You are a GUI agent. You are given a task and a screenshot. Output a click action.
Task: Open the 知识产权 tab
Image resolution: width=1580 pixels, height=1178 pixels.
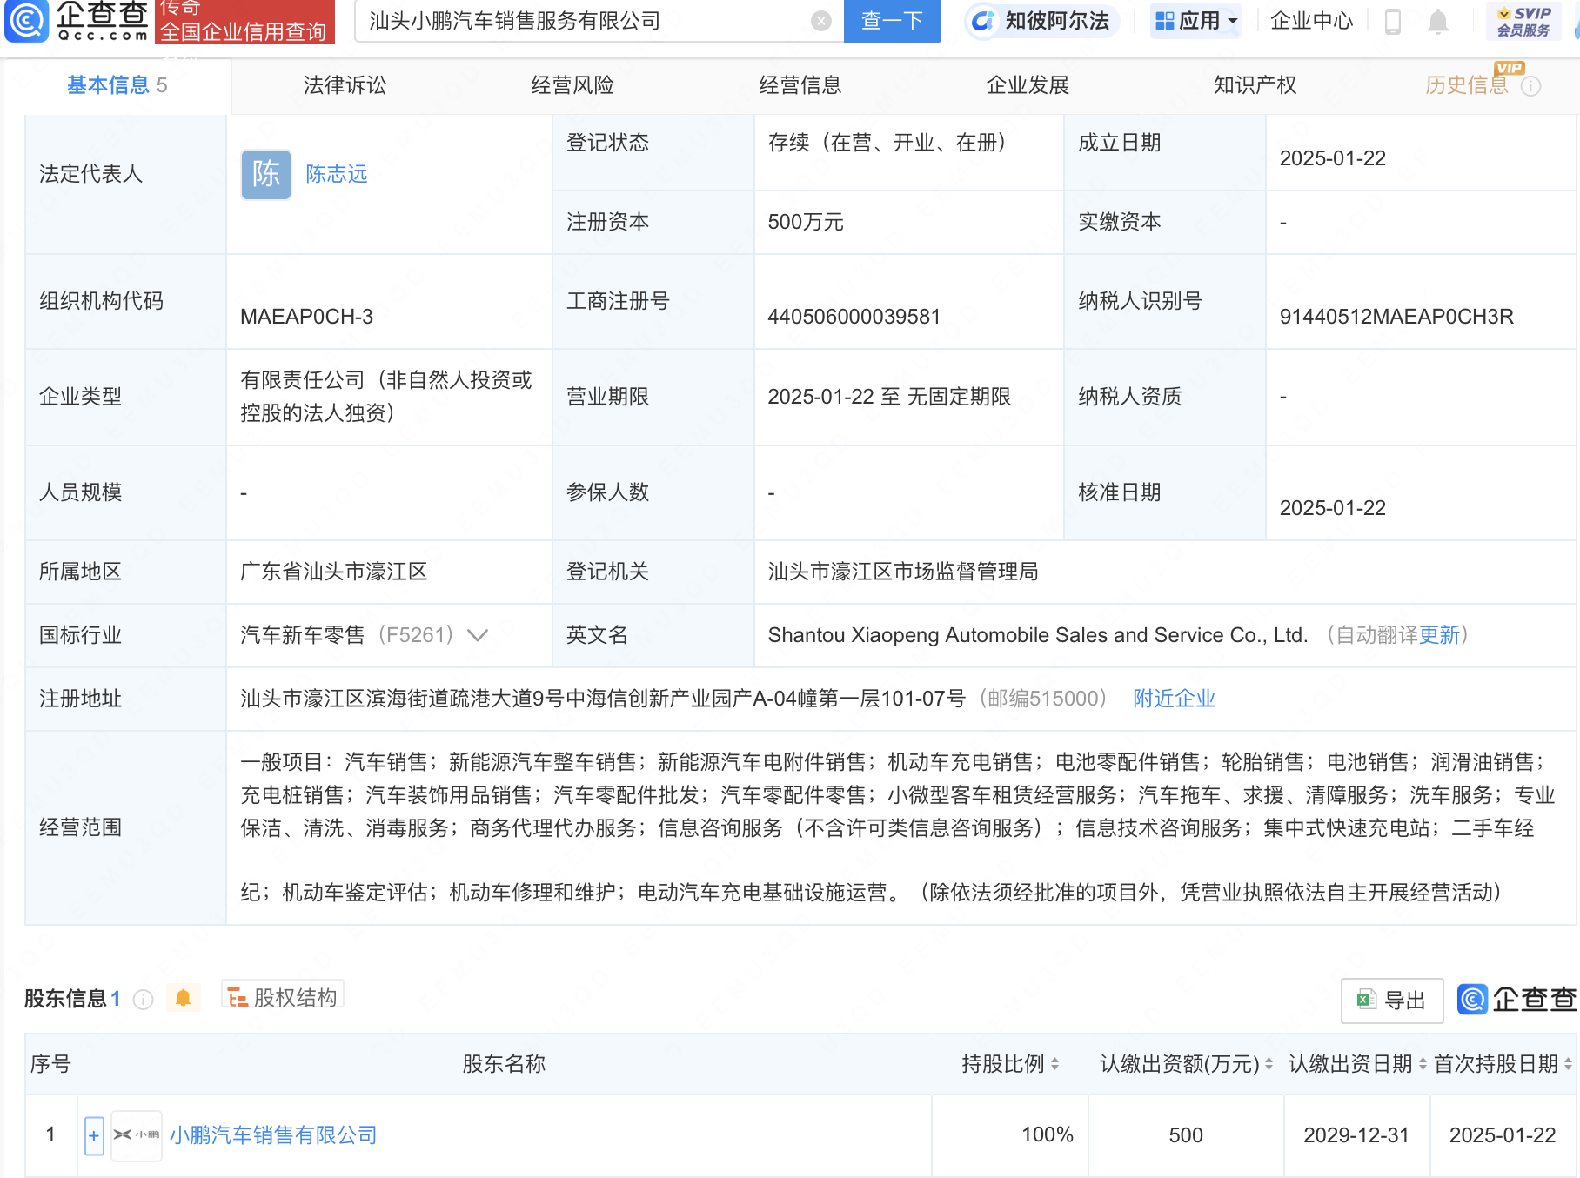pyautogui.click(x=1255, y=85)
